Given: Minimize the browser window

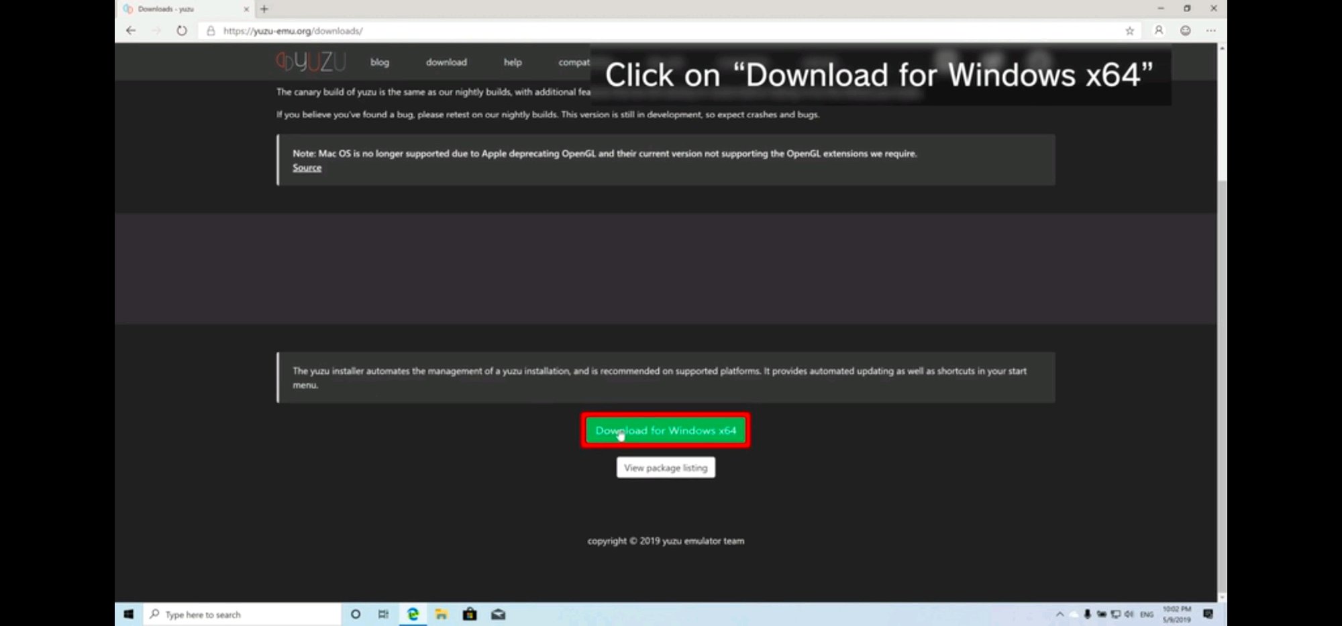Looking at the screenshot, I should 1160,9.
